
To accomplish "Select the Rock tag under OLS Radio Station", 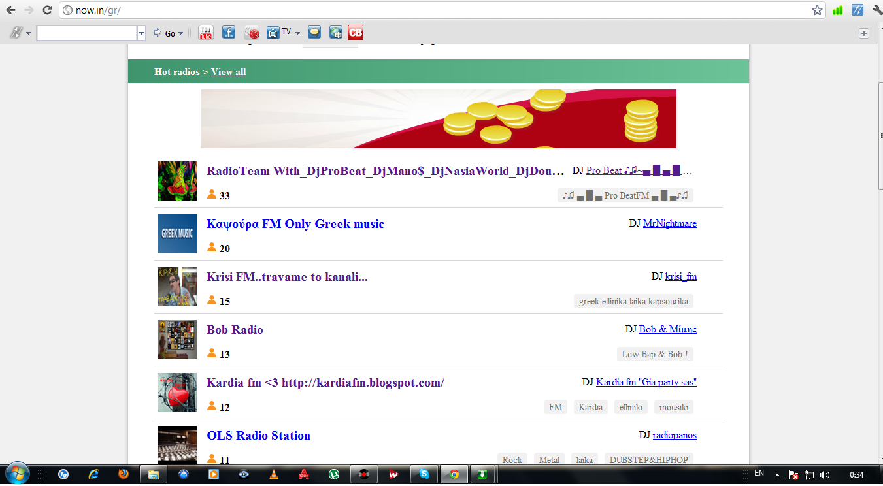I will (512, 460).
